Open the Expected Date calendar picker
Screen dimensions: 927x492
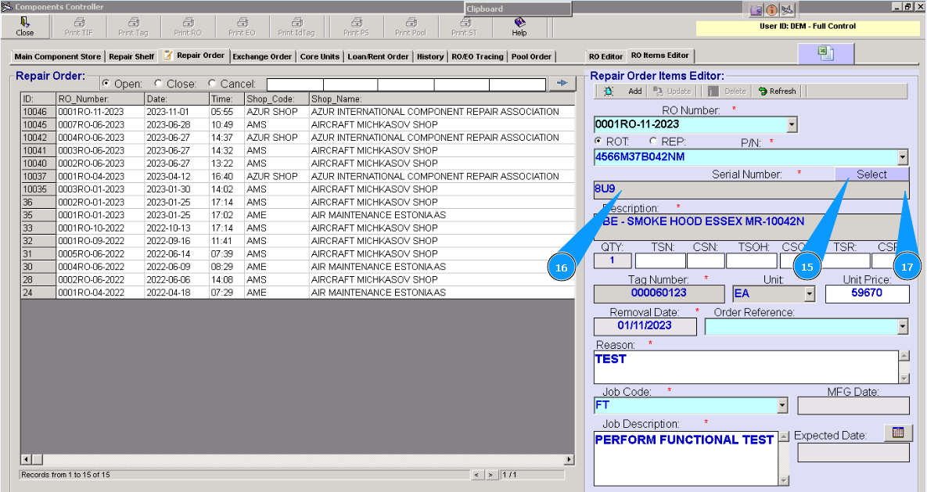click(898, 433)
